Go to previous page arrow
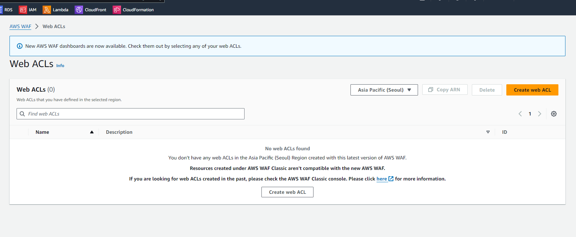This screenshot has width=576, height=237. (520, 114)
